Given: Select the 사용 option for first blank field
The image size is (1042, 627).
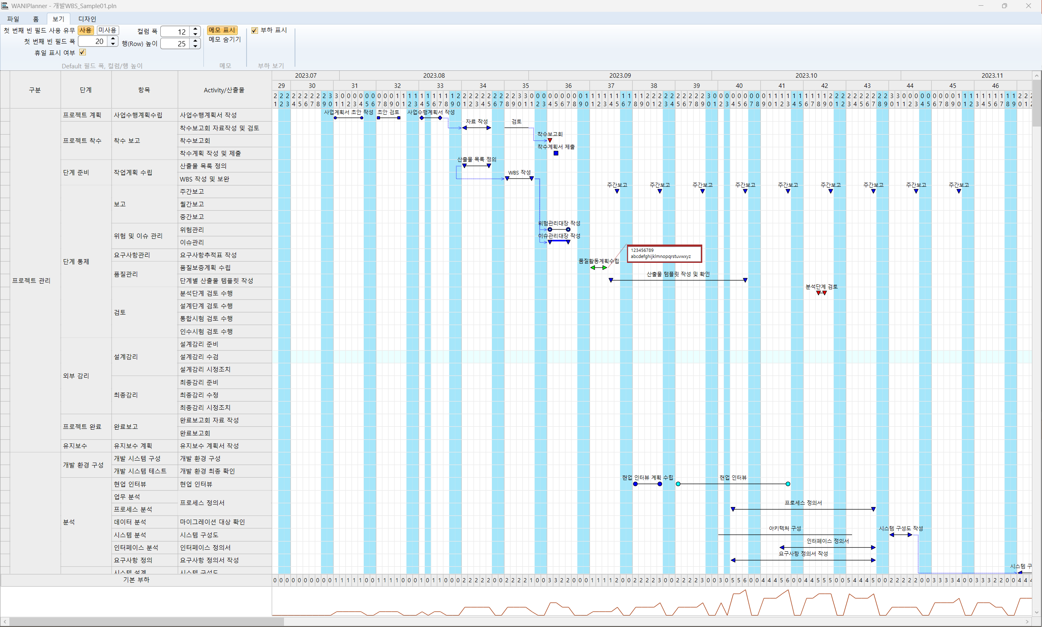Looking at the screenshot, I should coord(85,31).
